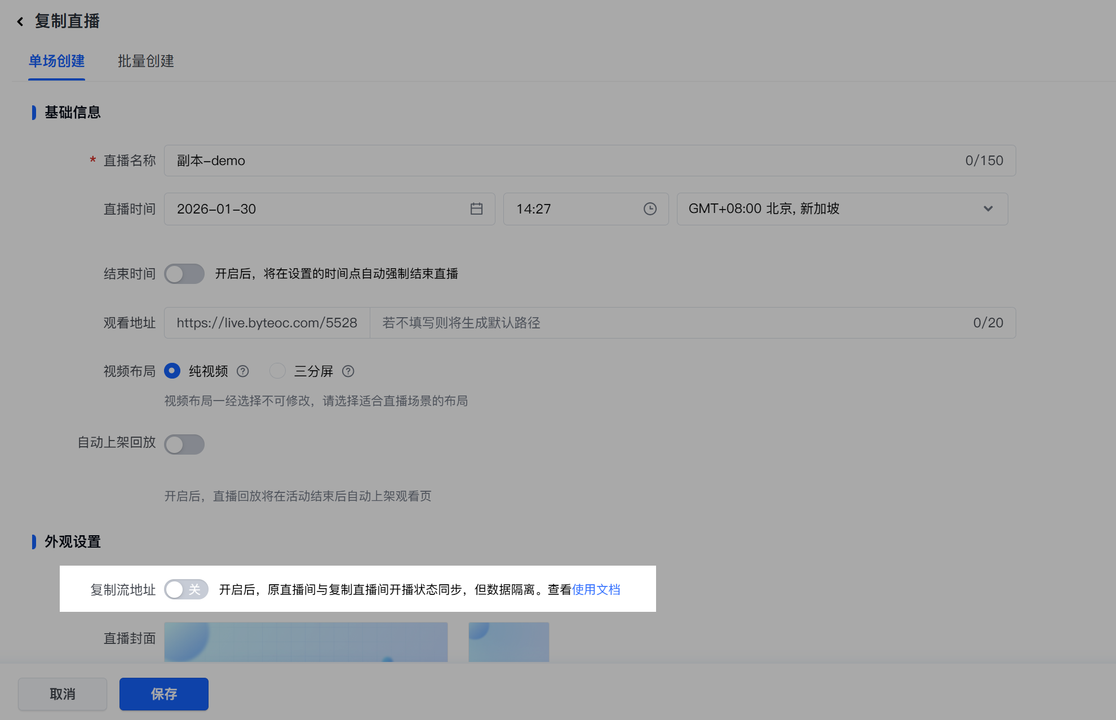Click the 取消 button
Image resolution: width=1116 pixels, height=720 pixels.
click(63, 694)
